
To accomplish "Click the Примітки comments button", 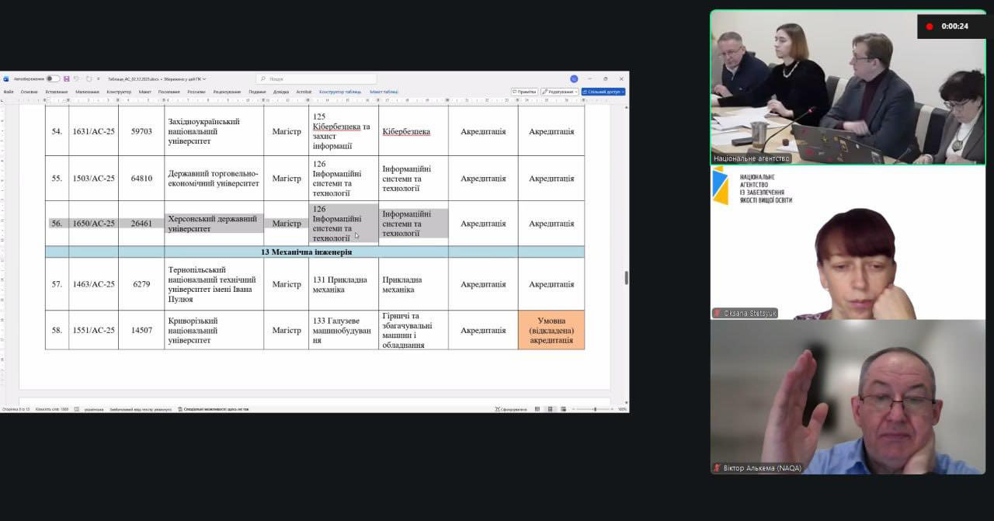I will (525, 92).
